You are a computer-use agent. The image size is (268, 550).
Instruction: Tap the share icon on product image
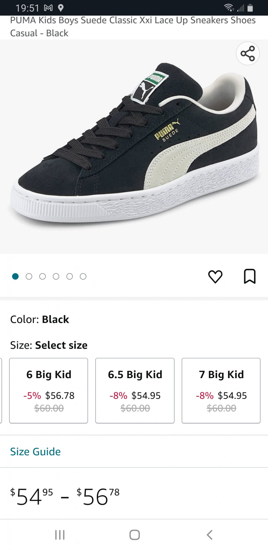point(248,53)
